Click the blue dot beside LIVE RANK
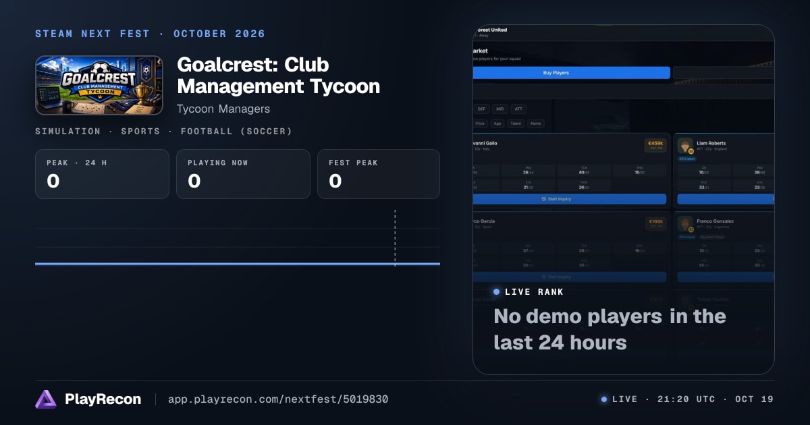The image size is (810, 425). click(497, 292)
